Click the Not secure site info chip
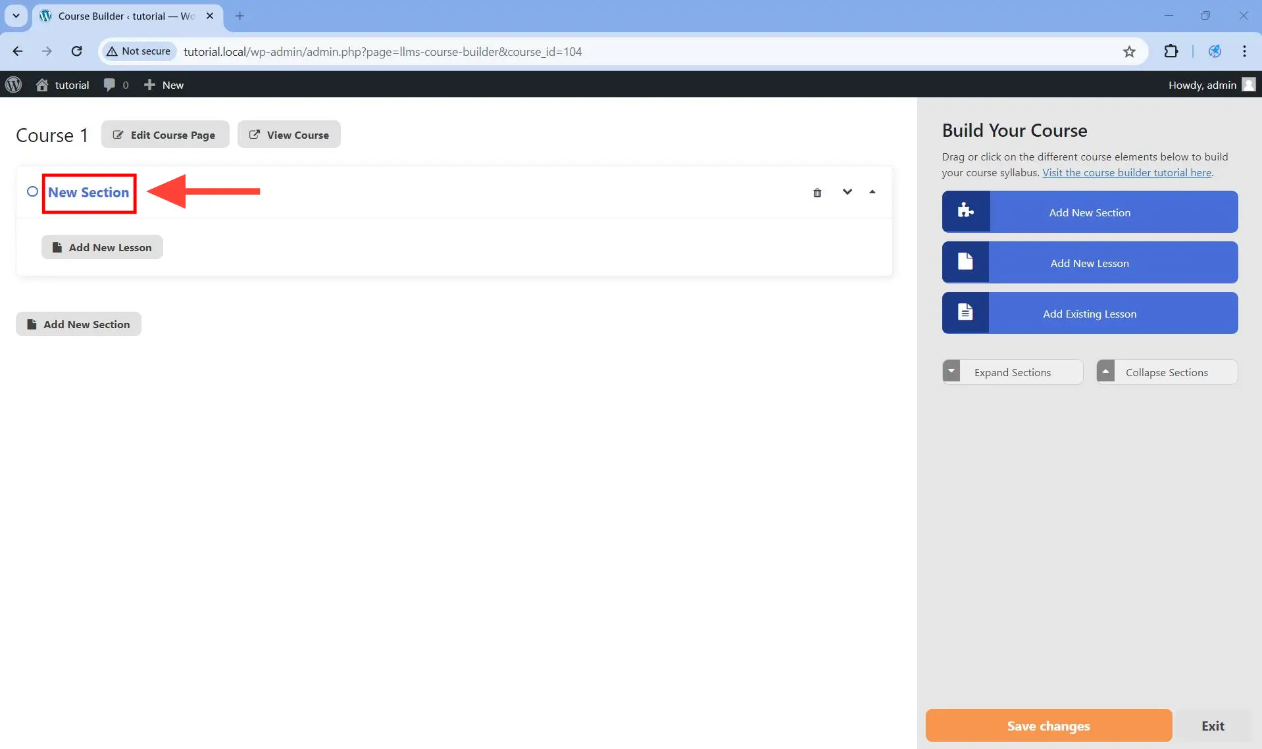Screen dimensions: 1262x749 coord(139,51)
